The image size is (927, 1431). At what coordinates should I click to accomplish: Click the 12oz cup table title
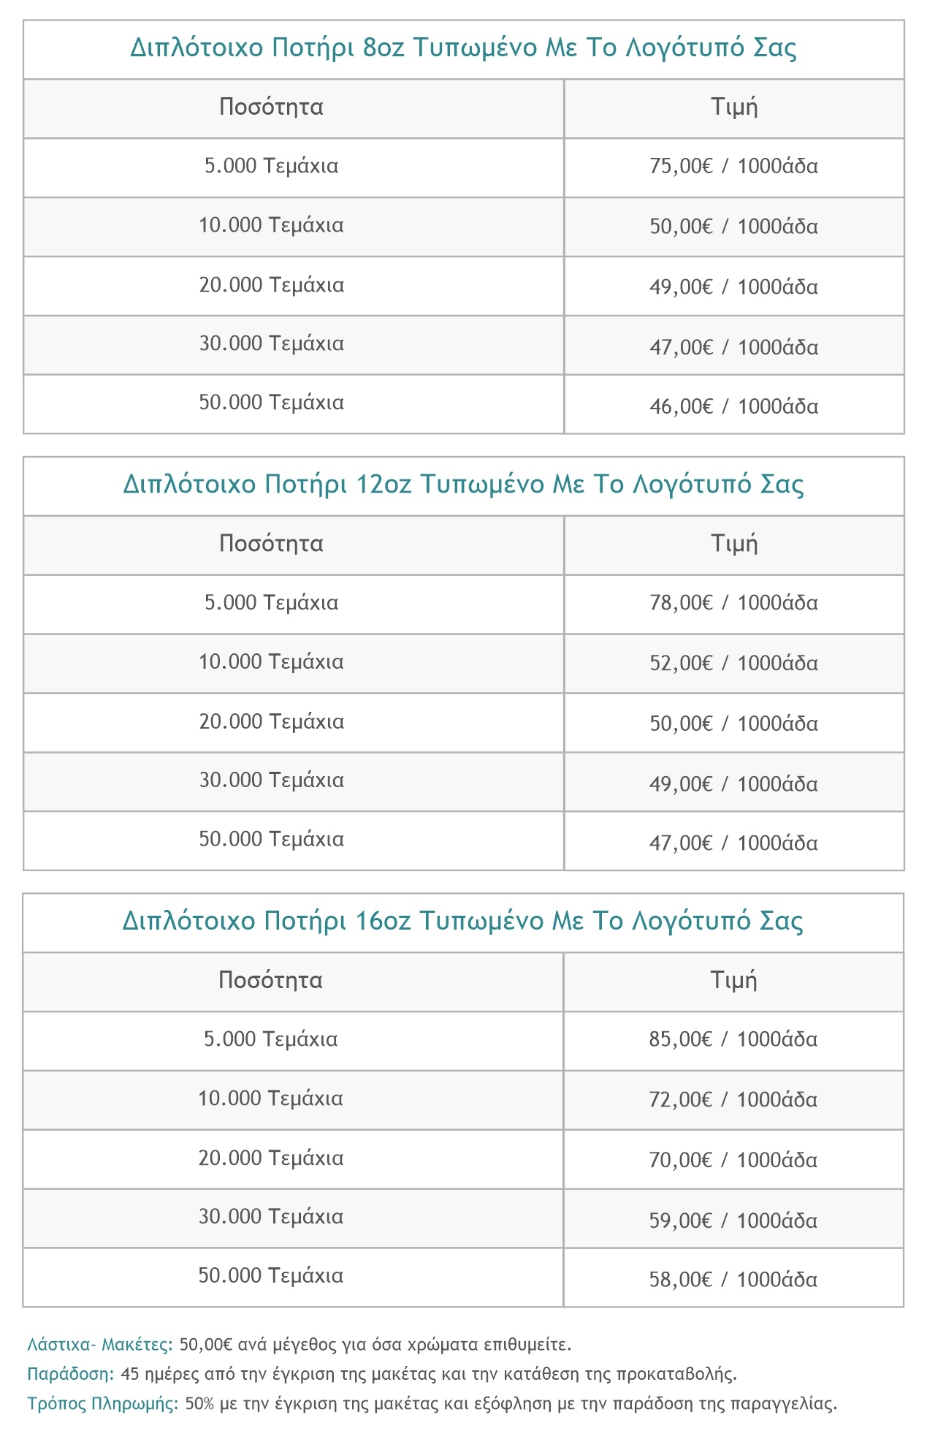pyautogui.click(x=463, y=484)
